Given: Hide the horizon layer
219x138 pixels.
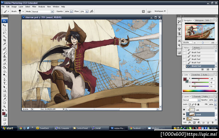Looking at the screenshot, I should pyautogui.click(x=184, y=119).
